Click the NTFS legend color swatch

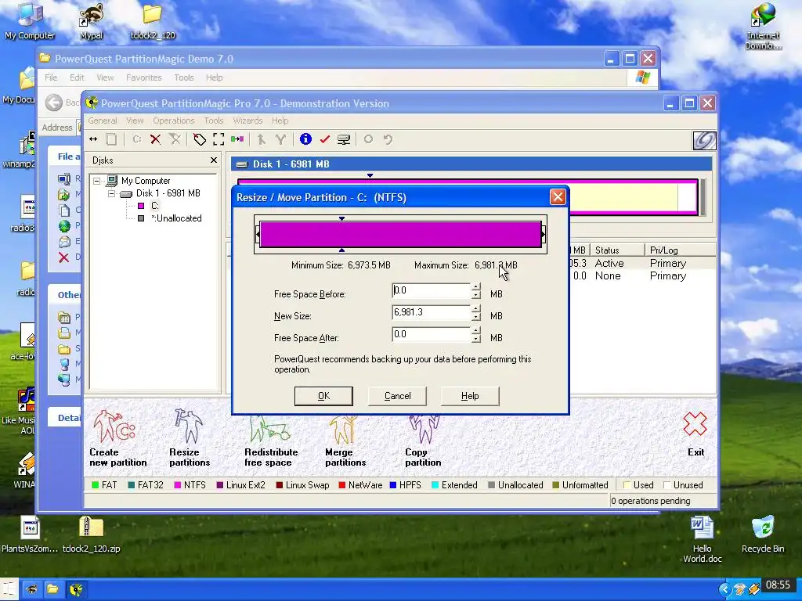[178, 485]
